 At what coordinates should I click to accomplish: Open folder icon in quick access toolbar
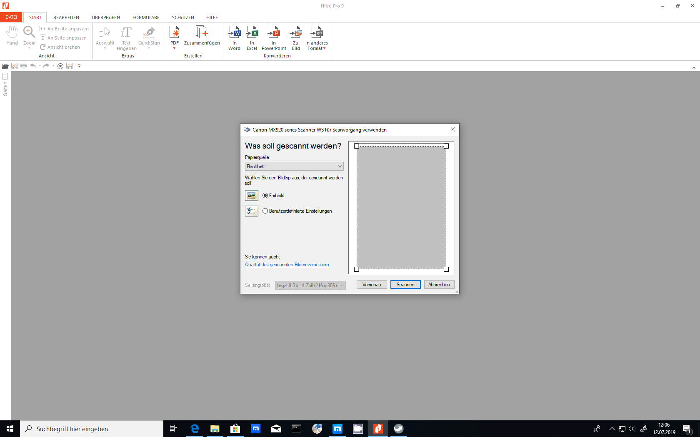click(x=5, y=66)
